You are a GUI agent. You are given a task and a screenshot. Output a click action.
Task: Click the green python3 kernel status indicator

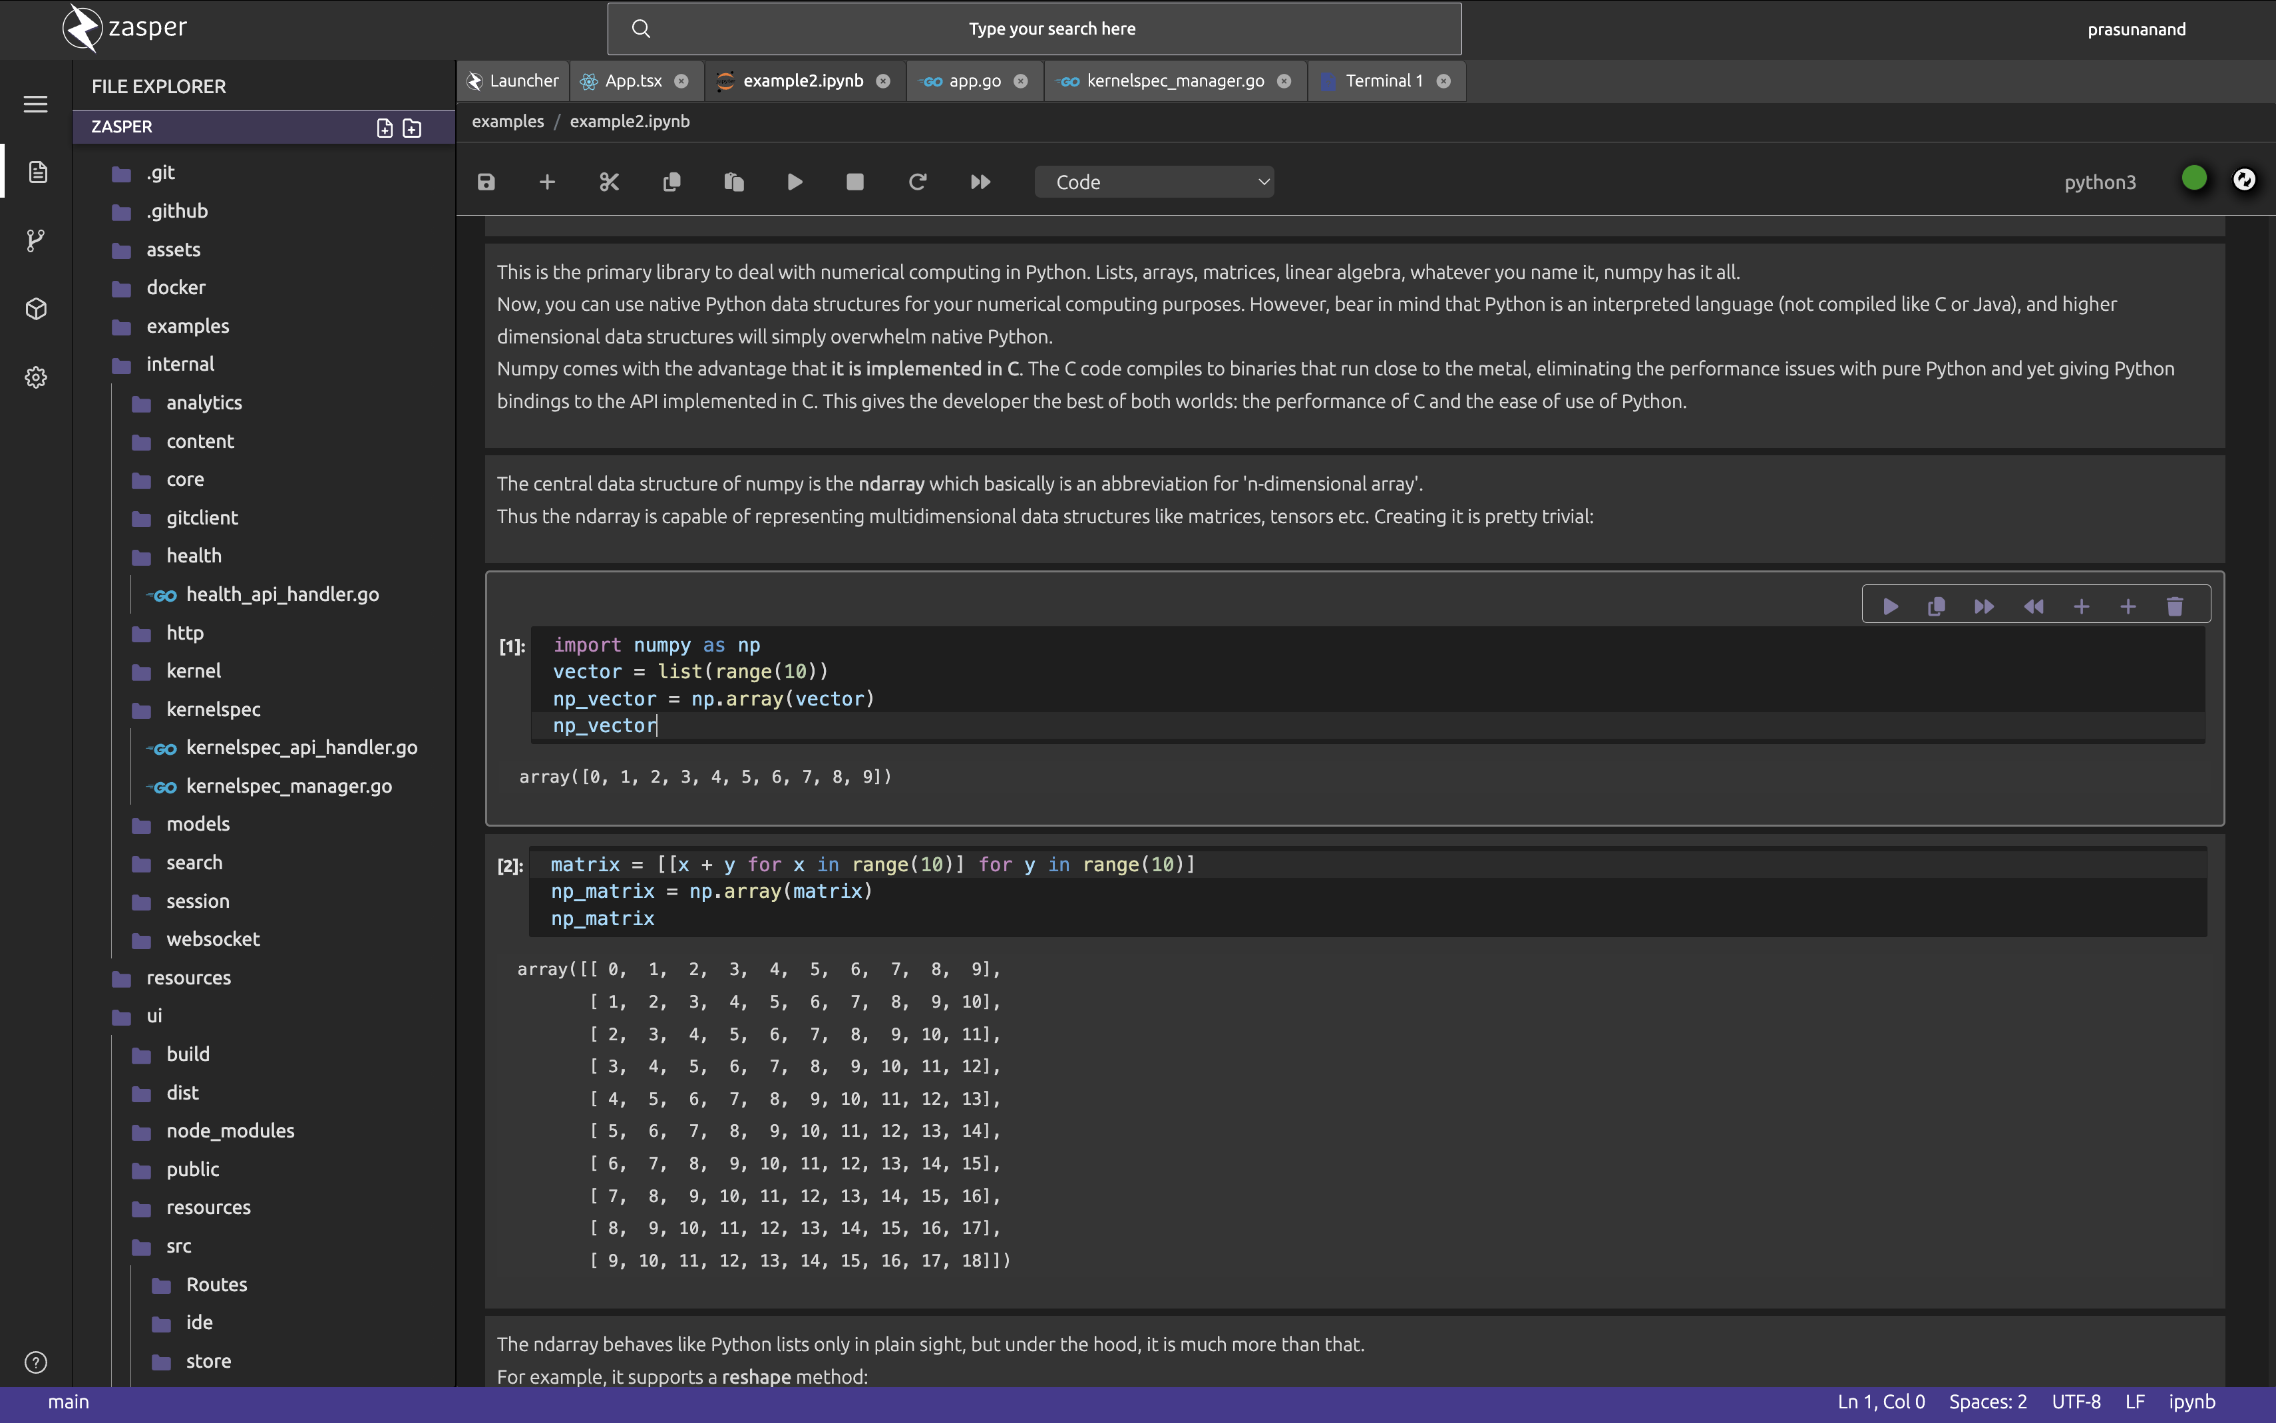[x=2193, y=179]
